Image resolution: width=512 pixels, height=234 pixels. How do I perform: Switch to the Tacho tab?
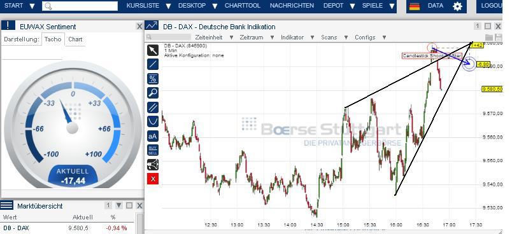pyautogui.click(x=53, y=39)
